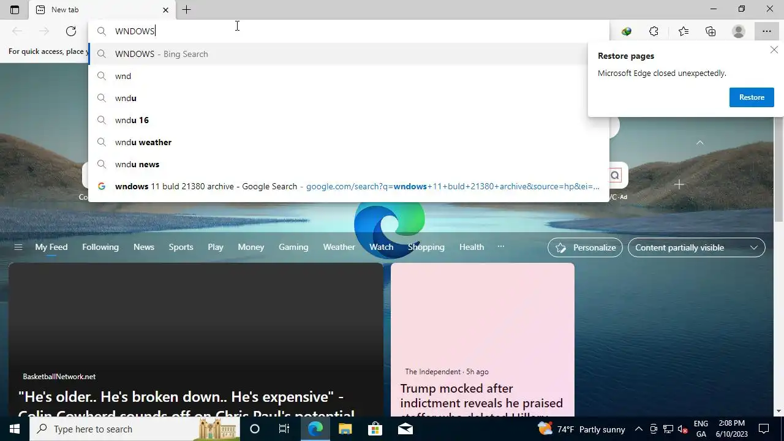Collapse quick links with up chevron
This screenshot has height=441, width=784.
(700, 142)
